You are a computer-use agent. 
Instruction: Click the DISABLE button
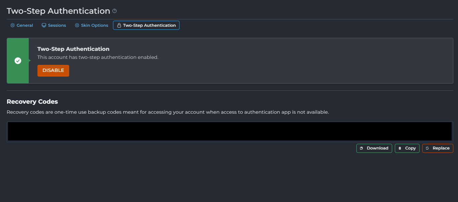[53, 71]
